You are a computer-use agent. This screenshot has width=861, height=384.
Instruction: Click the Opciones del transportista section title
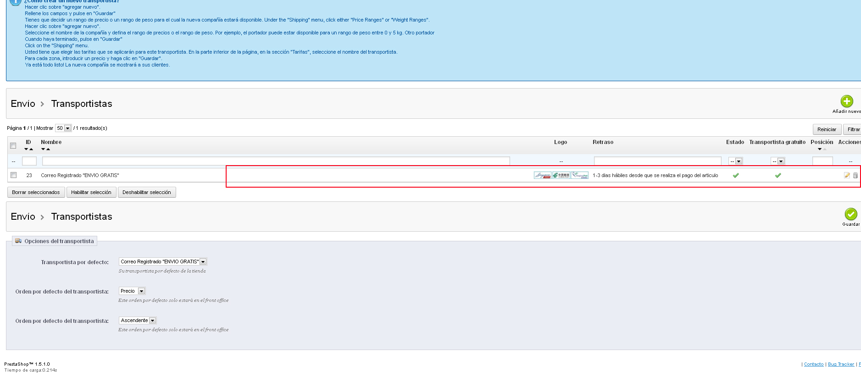[x=59, y=241]
